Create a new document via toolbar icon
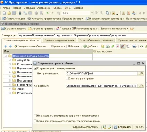The image size is (147, 132). pos(4,13)
